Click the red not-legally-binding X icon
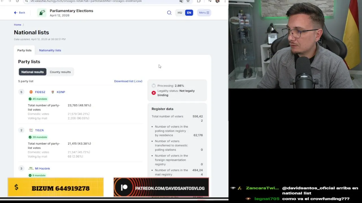362x203 pixels. [154, 93]
